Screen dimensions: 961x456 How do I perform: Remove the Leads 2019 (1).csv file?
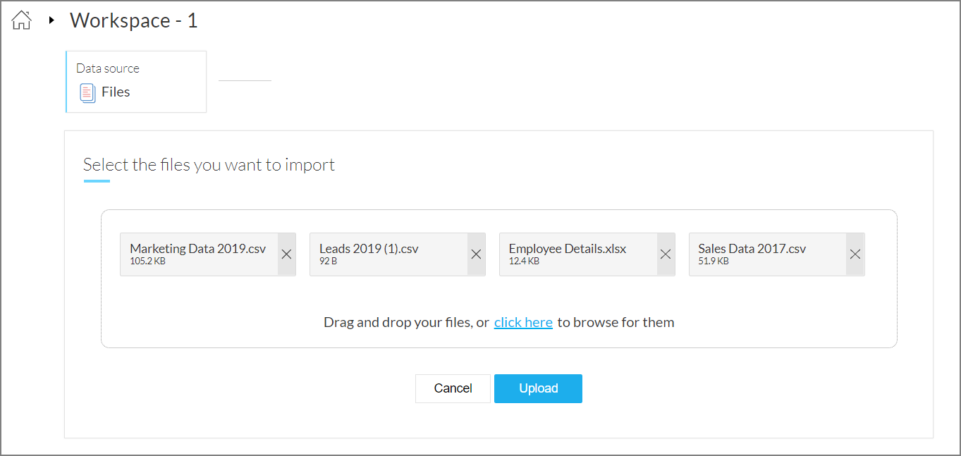pyautogui.click(x=476, y=254)
